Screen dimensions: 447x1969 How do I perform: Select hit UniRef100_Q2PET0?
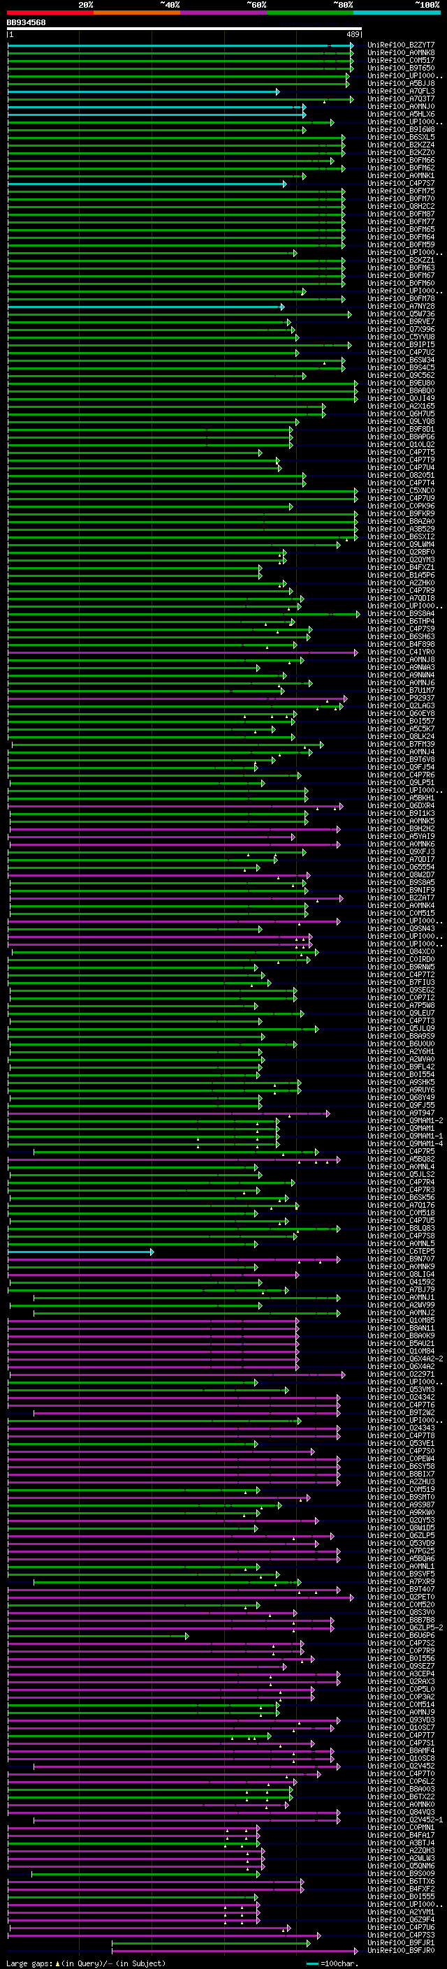pyautogui.click(x=401, y=1597)
